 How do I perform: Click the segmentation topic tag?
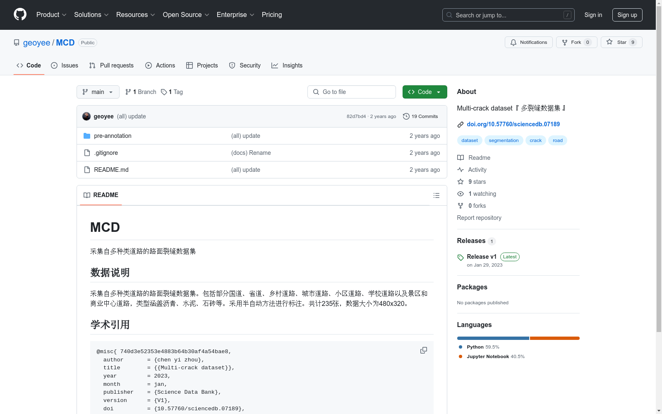point(504,140)
